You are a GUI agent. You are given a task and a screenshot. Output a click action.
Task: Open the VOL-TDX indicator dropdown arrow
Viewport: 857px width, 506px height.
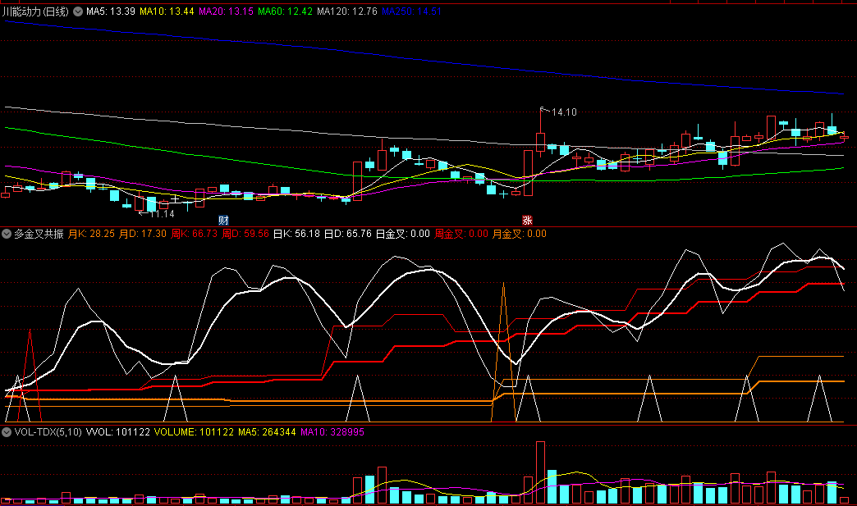click(7, 432)
